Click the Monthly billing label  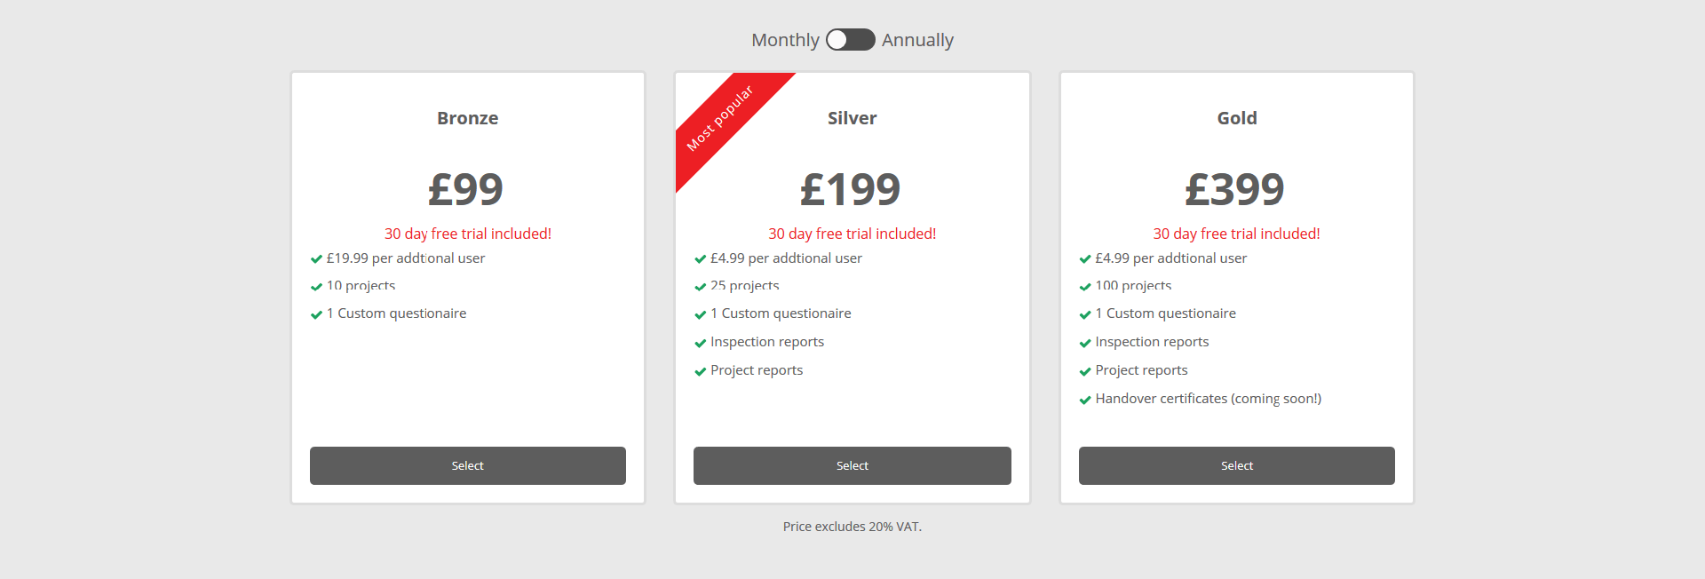click(x=785, y=40)
